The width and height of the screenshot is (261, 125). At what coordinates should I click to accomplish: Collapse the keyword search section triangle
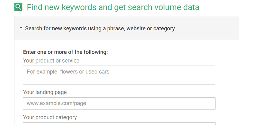[21, 28]
